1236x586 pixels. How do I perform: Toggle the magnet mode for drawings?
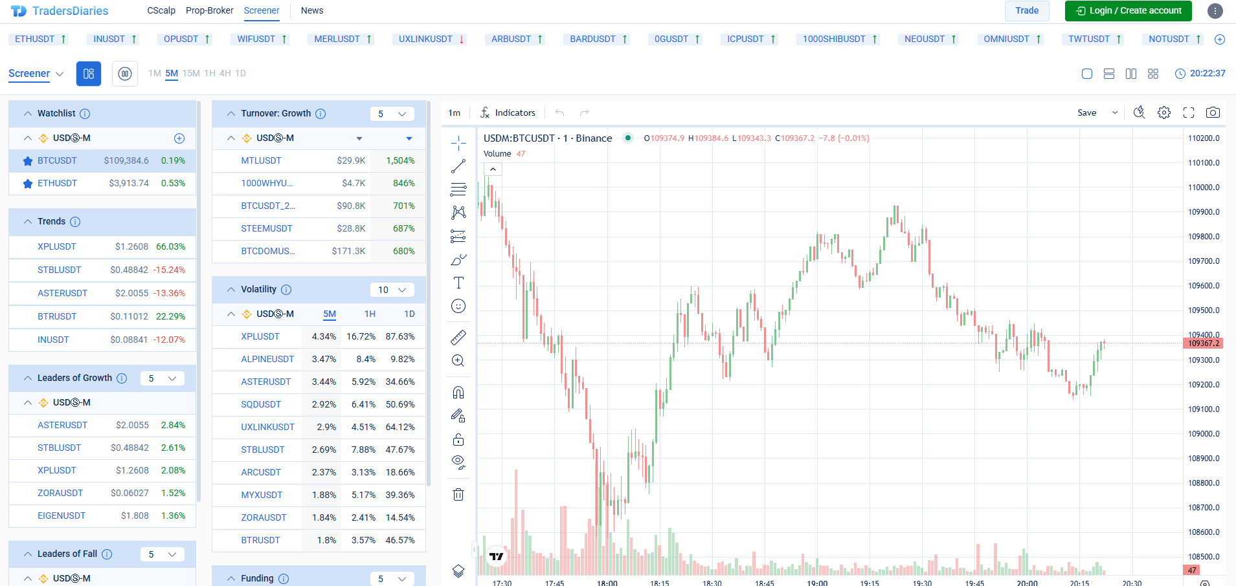coord(458,393)
